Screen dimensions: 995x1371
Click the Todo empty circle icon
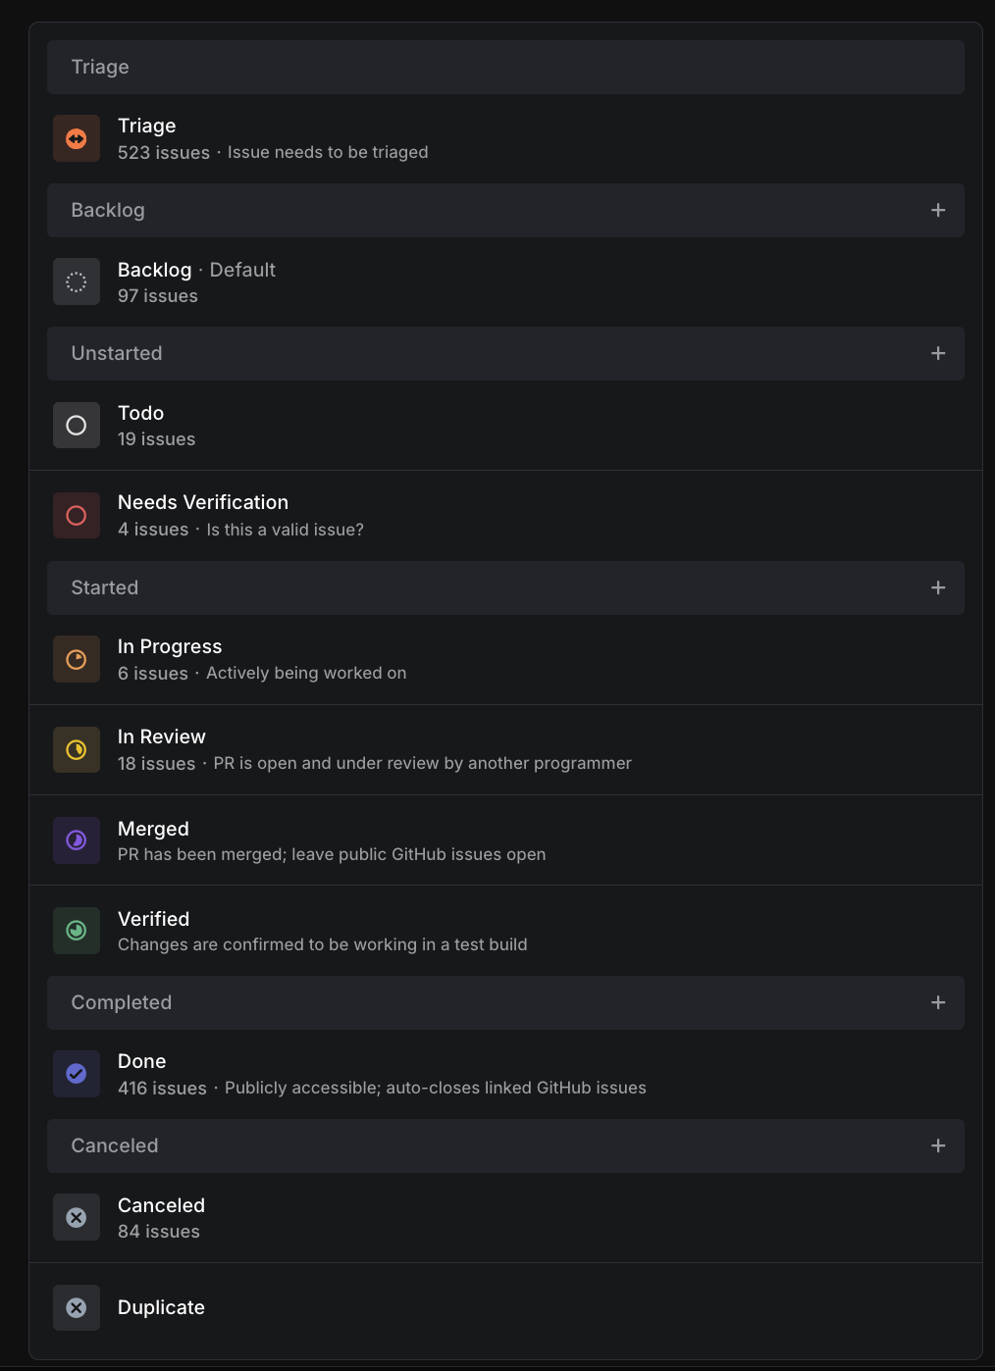click(x=77, y=426)
